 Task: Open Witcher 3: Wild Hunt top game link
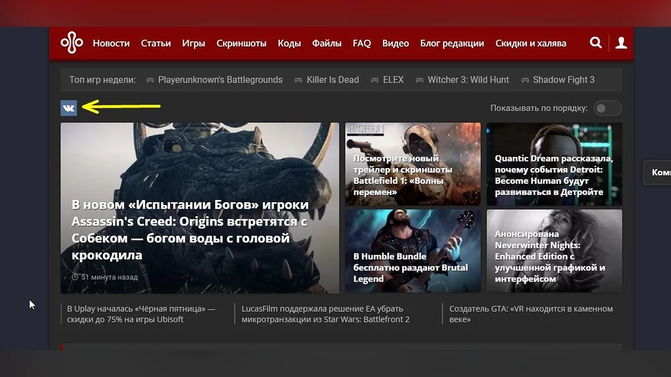[469, 80]
